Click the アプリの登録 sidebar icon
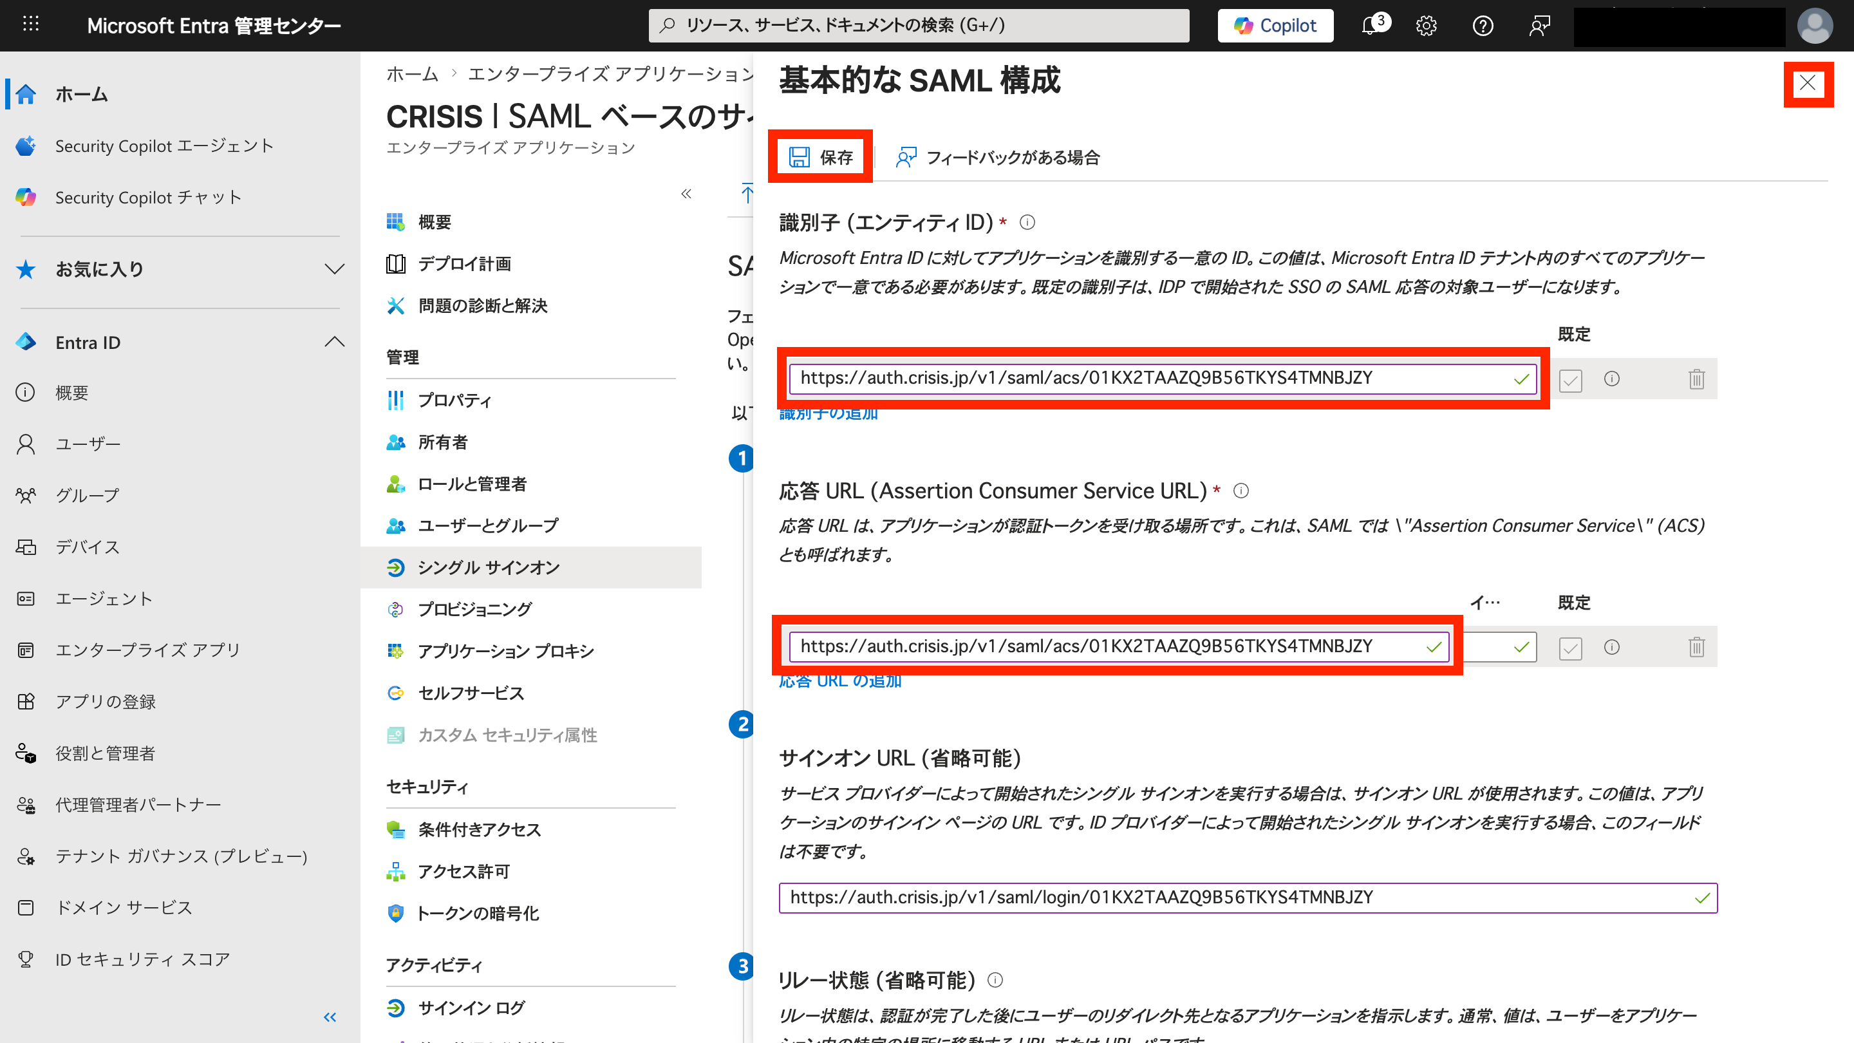The image size is (1854, 1043). click(x=26, y=702)
